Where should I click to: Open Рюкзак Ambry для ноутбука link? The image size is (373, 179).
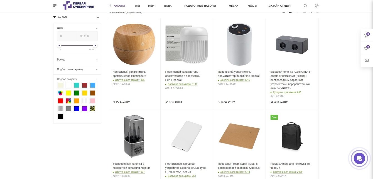pyautogui.click(x=290, y=166)
